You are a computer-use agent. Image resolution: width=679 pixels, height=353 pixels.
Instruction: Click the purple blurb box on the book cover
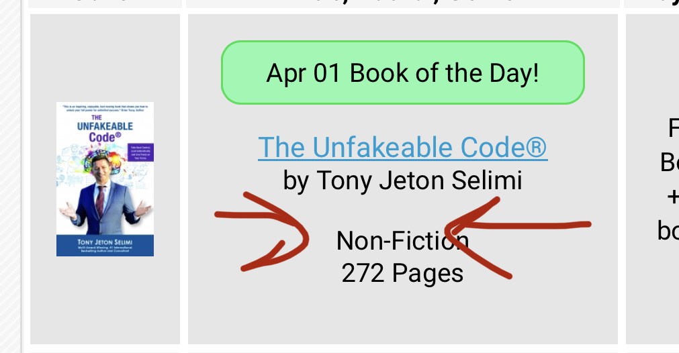[x=141, y=153]
